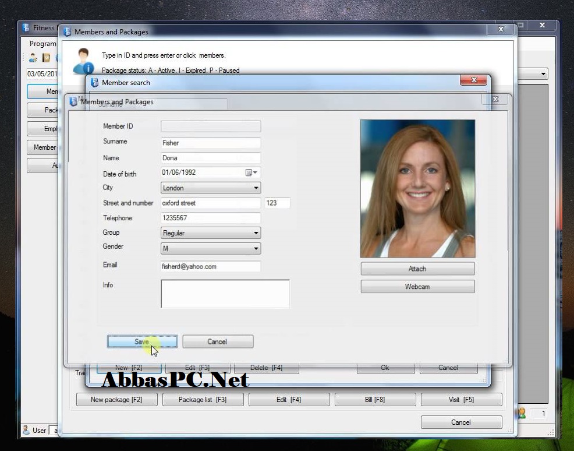574x451 pixels.
Task: Expand the Gender dropdown showing M
Action: [256, 248]
